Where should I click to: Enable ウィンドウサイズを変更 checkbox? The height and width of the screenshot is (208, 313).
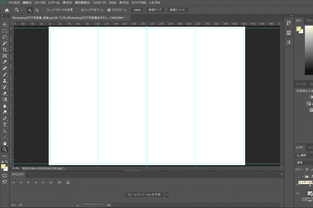click(x=45, y=10)
